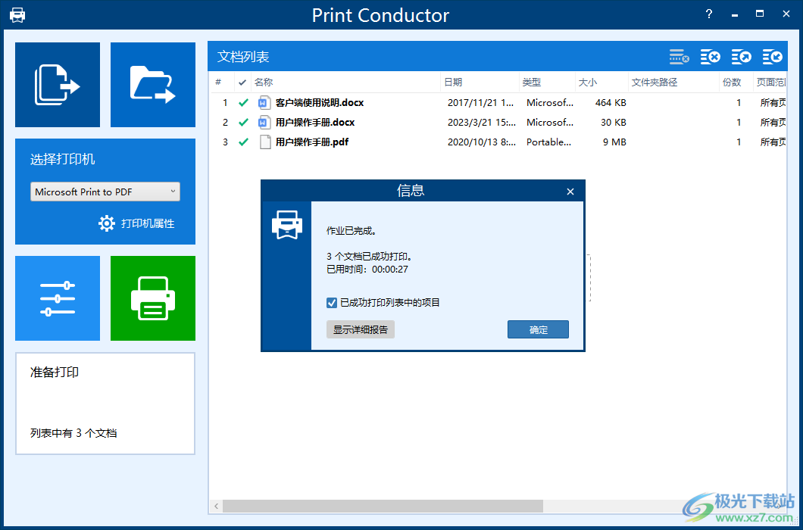This screenshot has height=530, width=803.
Task: Click the 打印机属性 link
Action: [148, 223]
